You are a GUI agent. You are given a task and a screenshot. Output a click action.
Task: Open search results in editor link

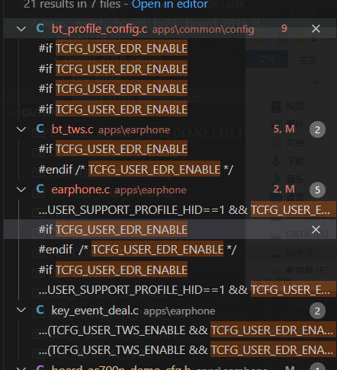pyautogui.click(x=170, y=4)
